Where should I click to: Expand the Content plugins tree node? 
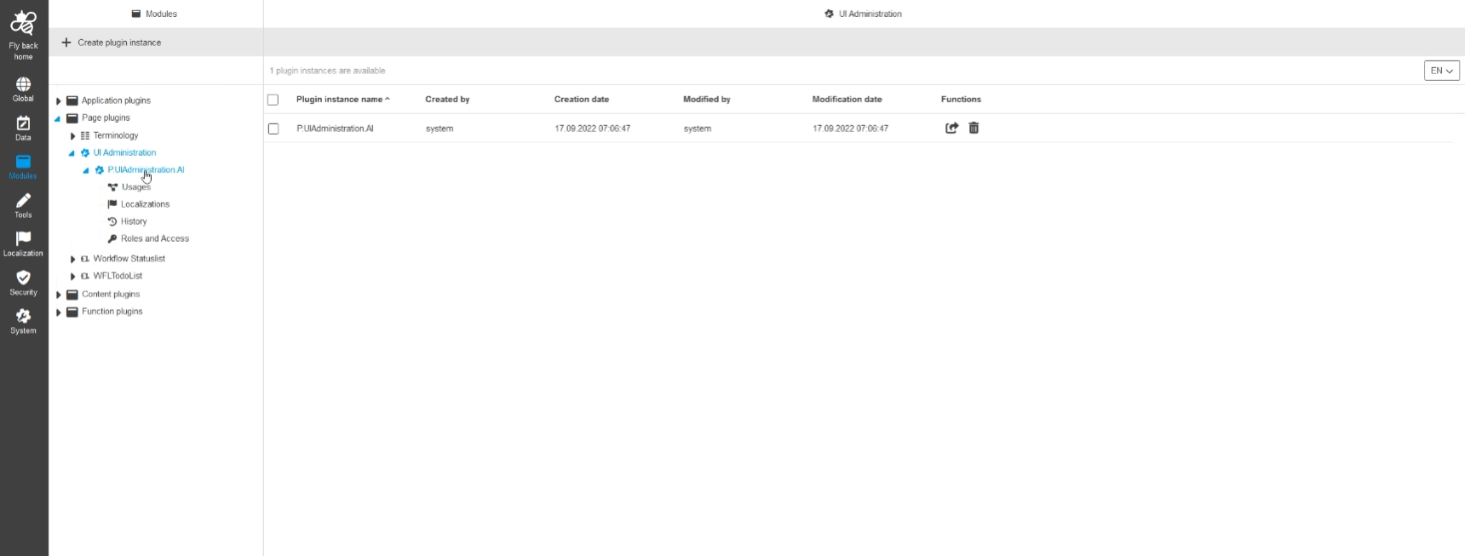59,295
